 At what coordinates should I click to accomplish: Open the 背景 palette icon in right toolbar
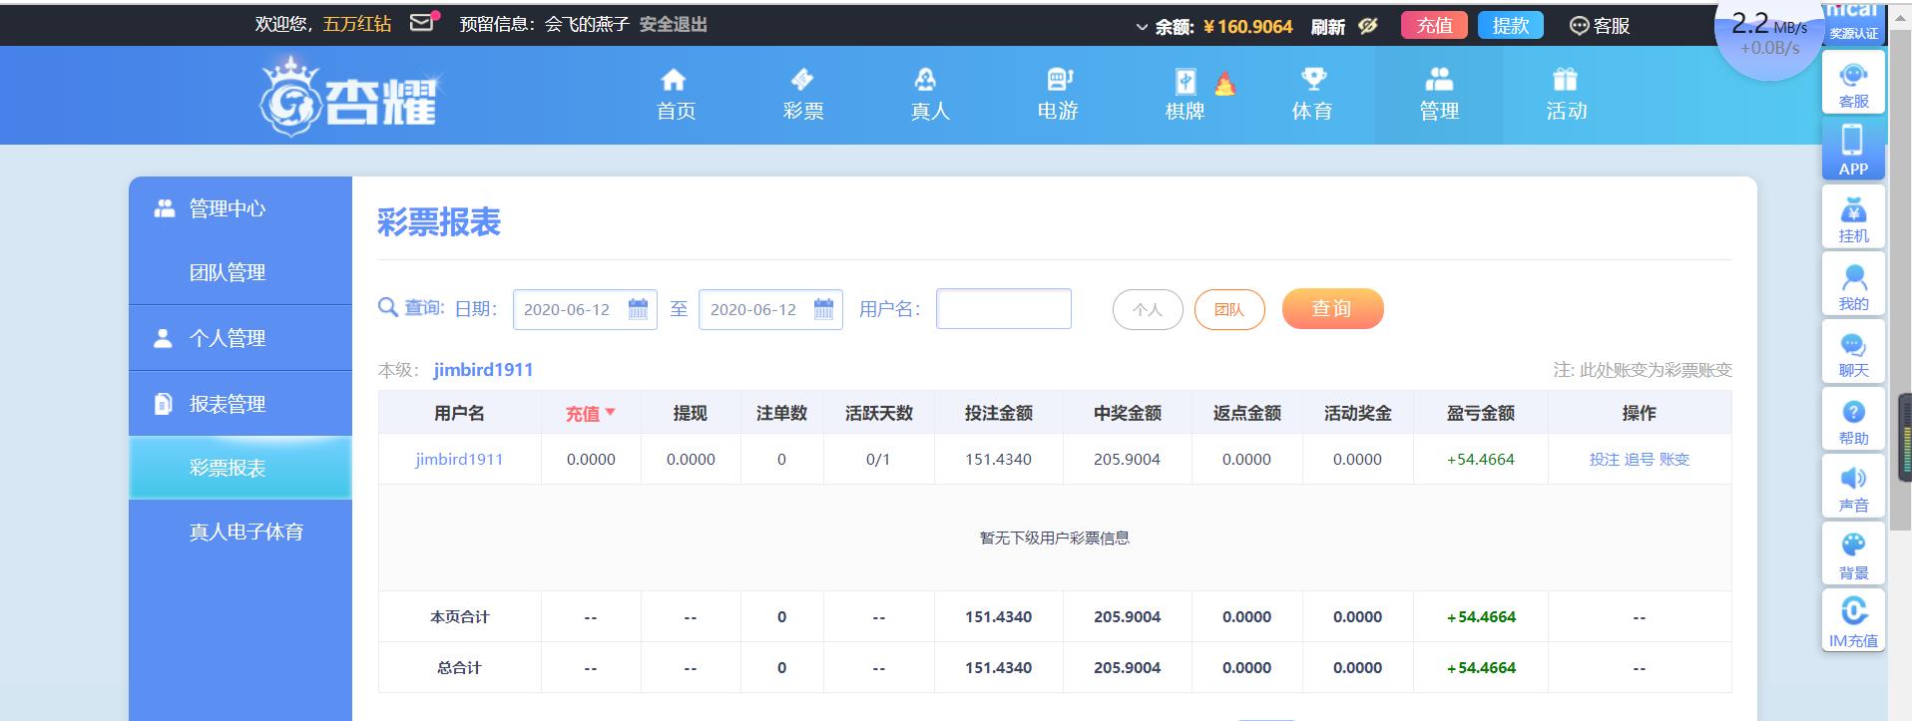pos(1853,553)
